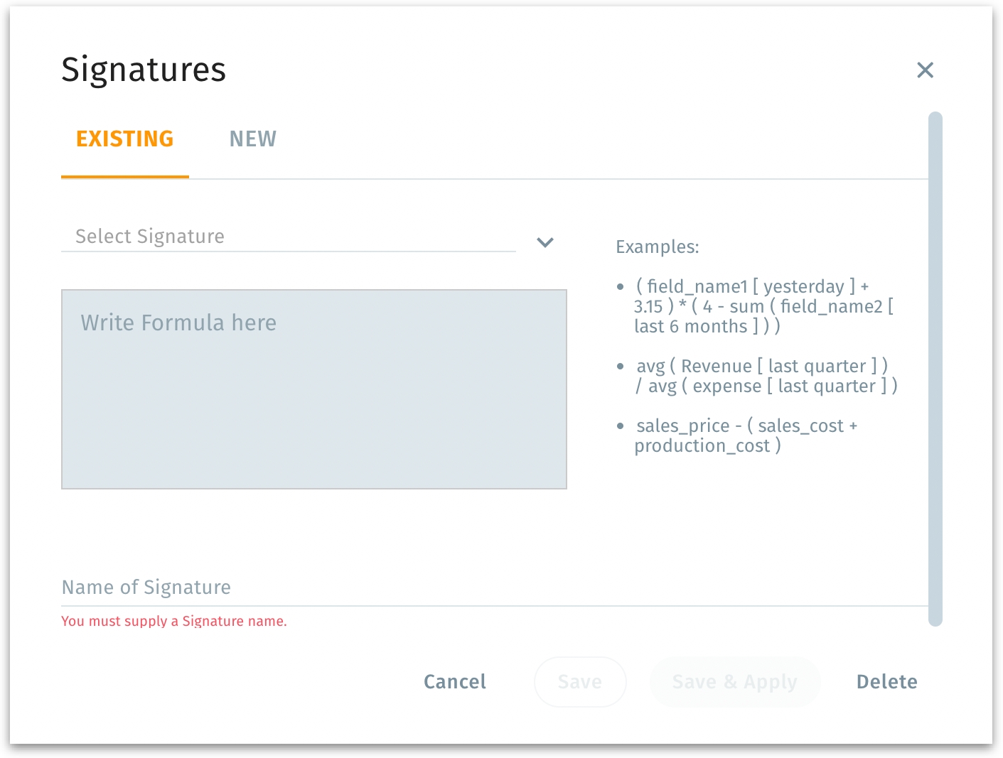Close the Signatures dialog with the X

coord(925,70)
